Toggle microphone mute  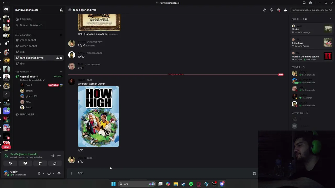[x=39, y=173]
